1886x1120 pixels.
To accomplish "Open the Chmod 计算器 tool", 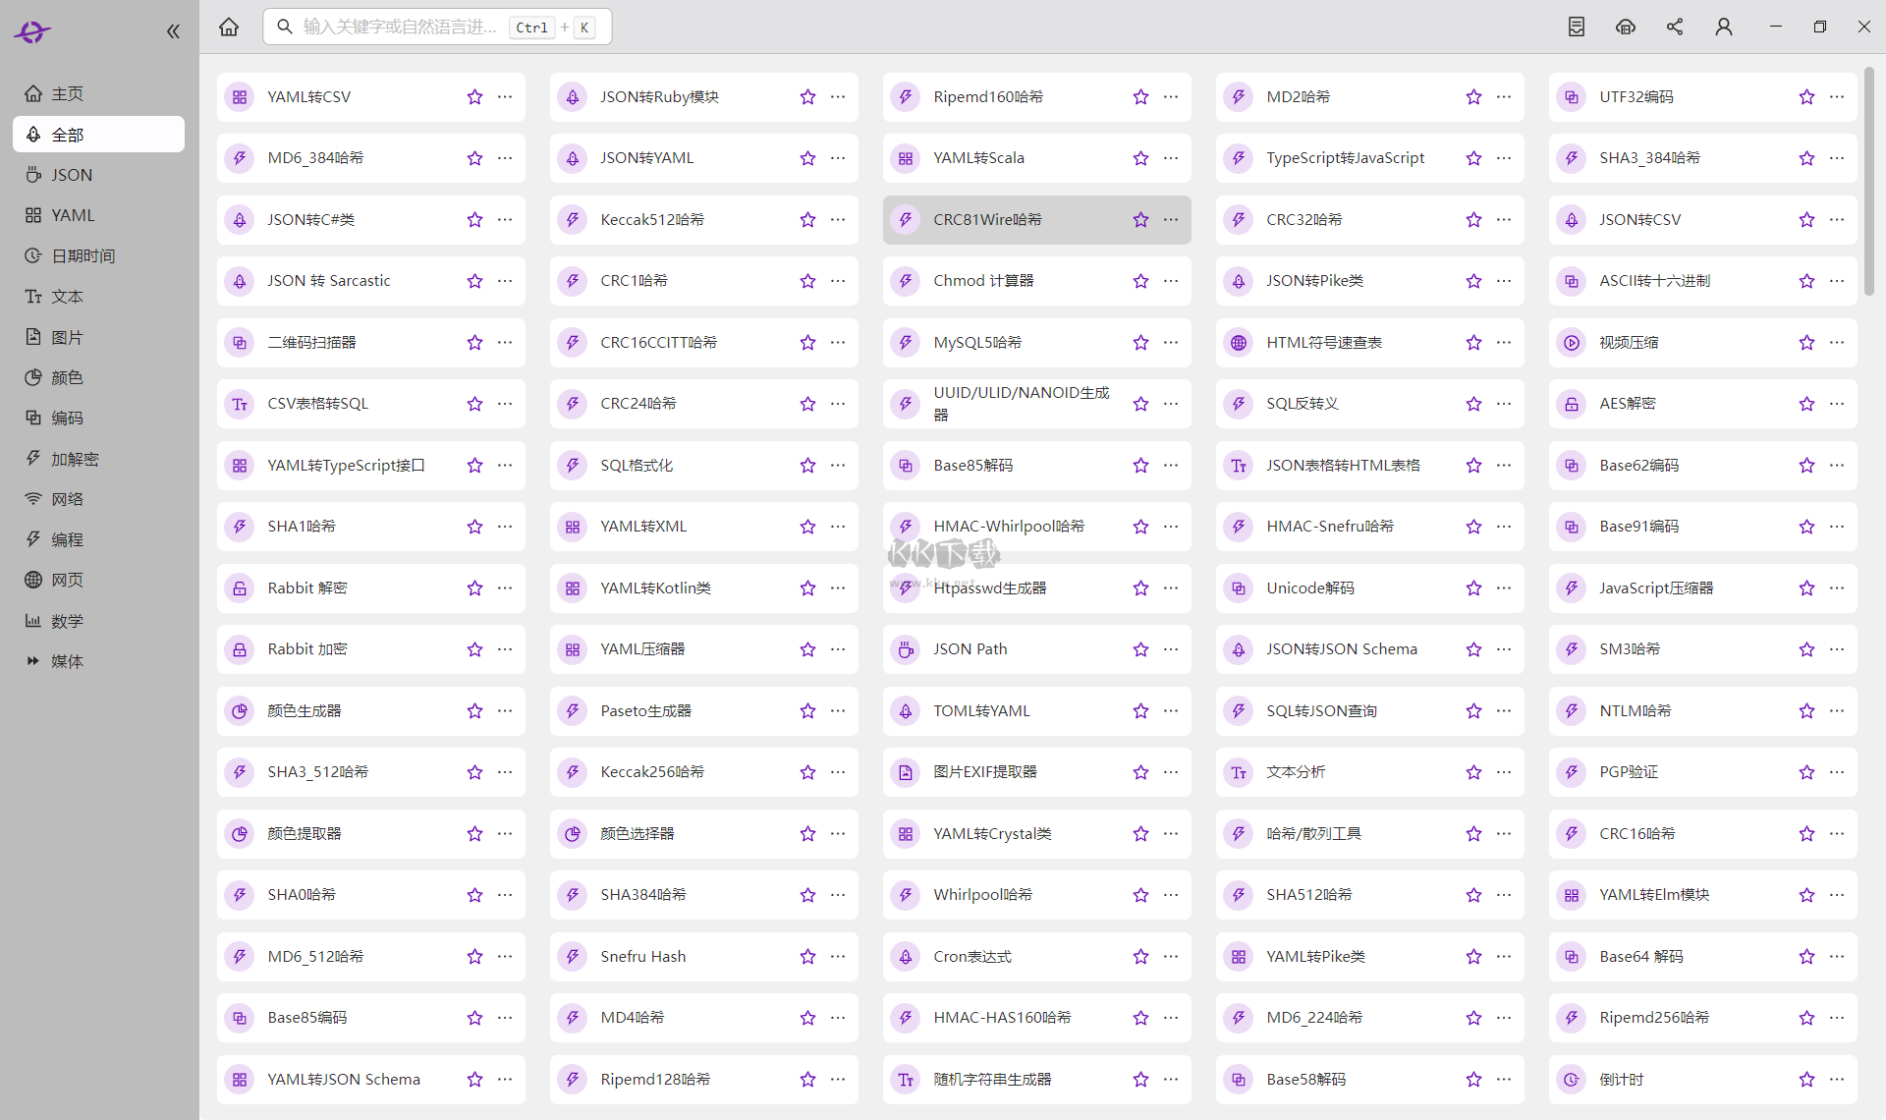I will (x=982, y=281).
